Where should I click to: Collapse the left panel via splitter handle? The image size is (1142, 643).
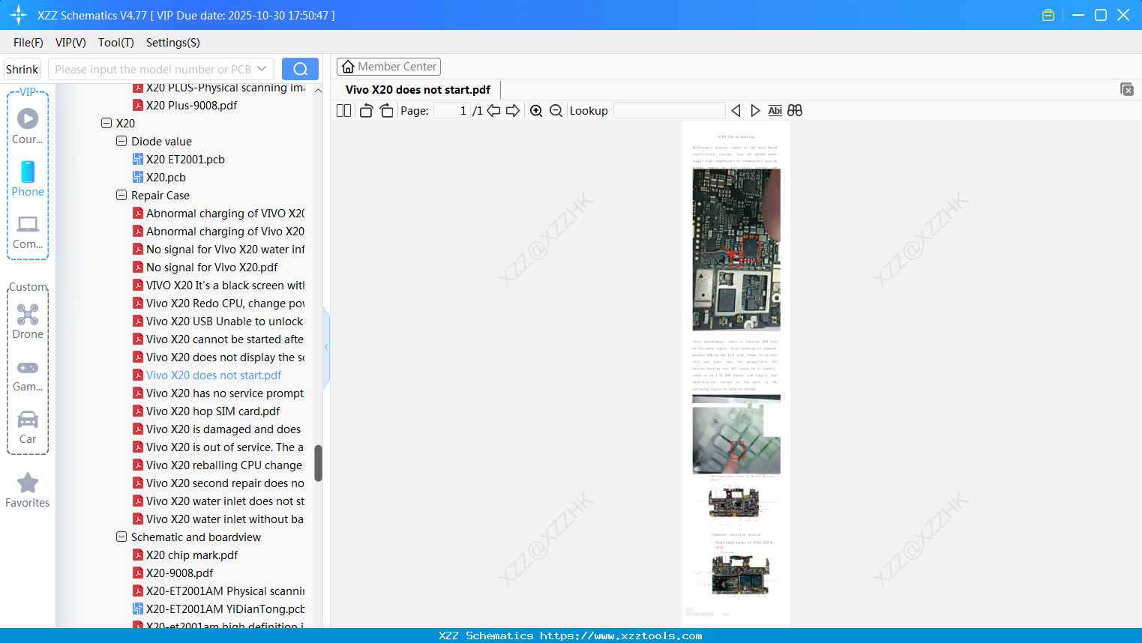pos(326,347)
